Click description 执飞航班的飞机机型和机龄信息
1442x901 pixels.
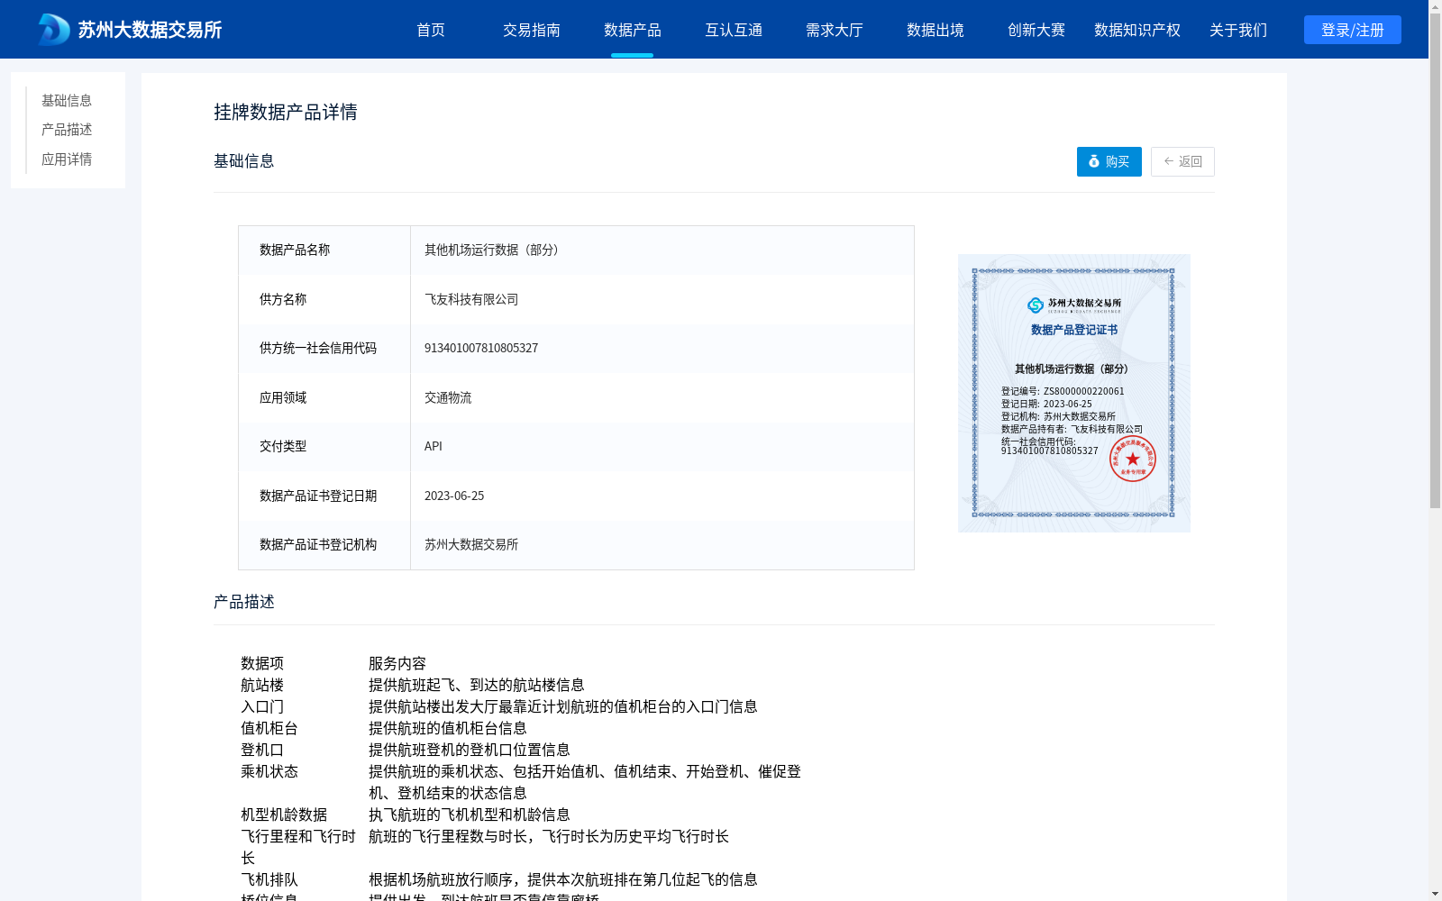(x=470, y=815)
